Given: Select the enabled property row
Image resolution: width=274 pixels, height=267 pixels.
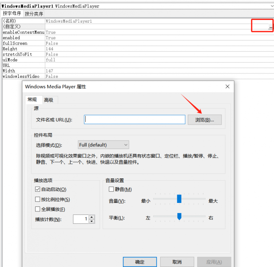Looking at the screenshot, I should 138,38.
